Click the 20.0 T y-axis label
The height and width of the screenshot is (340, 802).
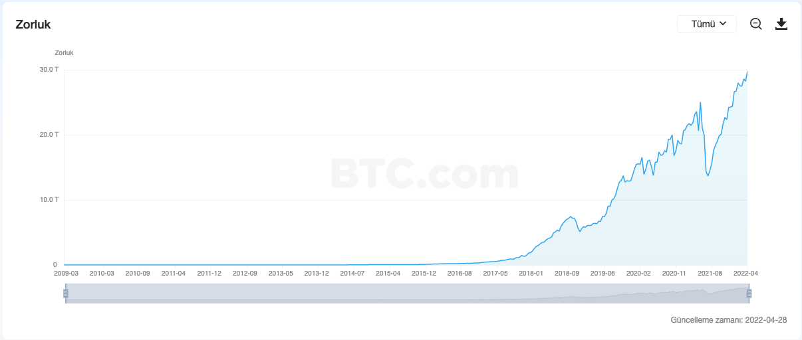tap(49, 135)
